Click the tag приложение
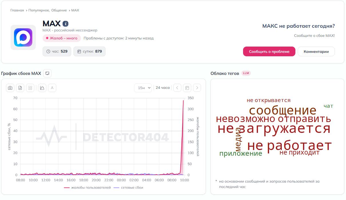Screen dimensions: 346x200 (241, 153)
